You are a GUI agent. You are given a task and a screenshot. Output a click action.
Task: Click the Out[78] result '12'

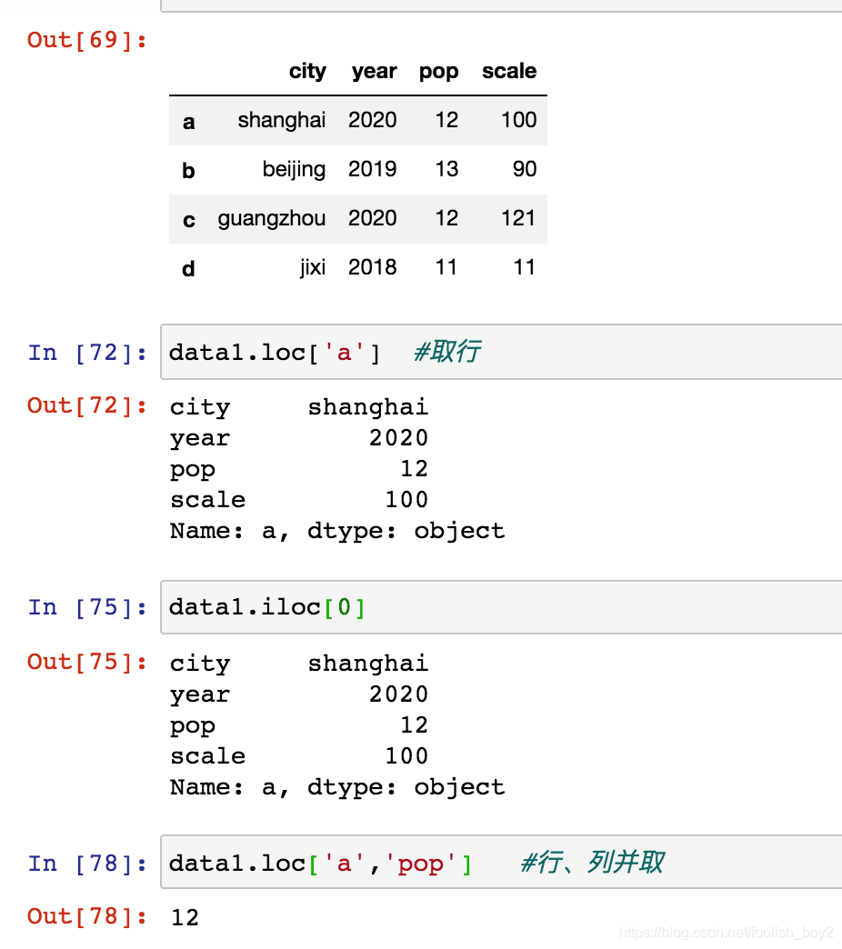(185, 918)
